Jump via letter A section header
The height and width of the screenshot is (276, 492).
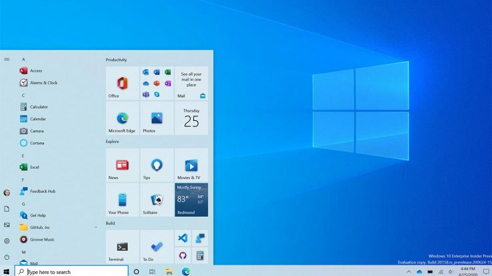point(23,59)
